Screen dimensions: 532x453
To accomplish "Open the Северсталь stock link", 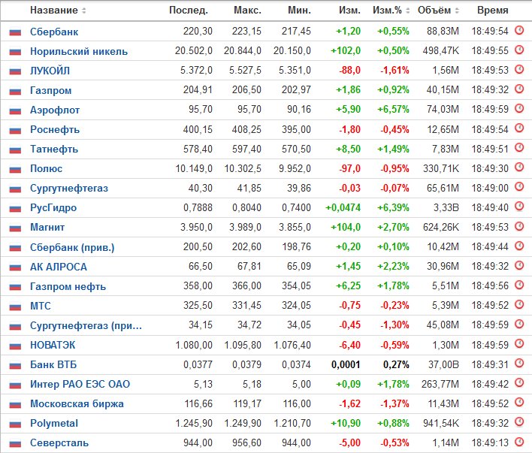I will pyautogui.click(x=59, y=442).
